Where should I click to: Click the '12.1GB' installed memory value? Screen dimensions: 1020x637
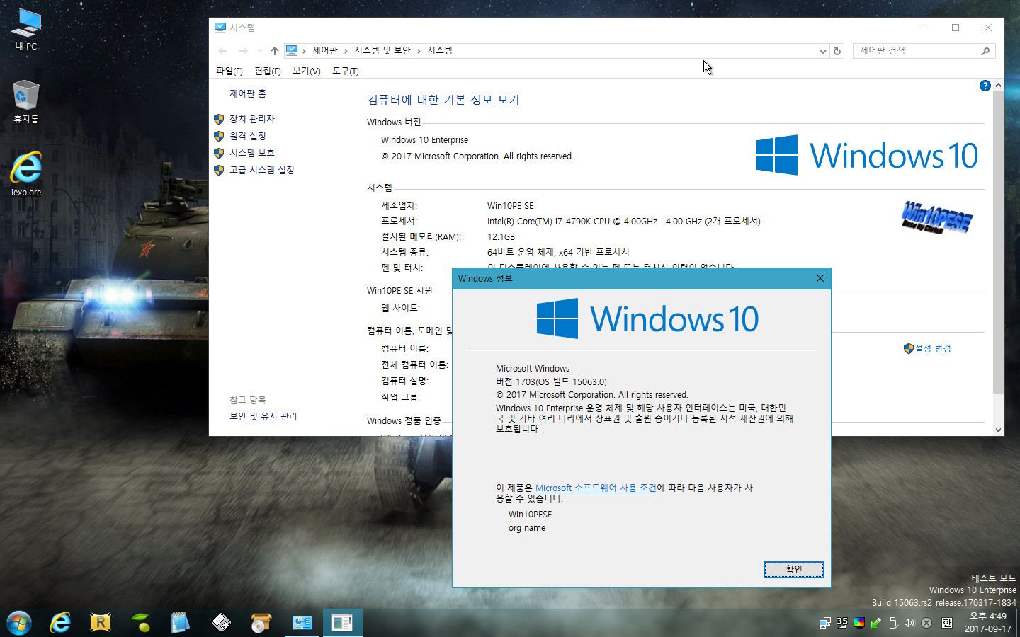501,237
